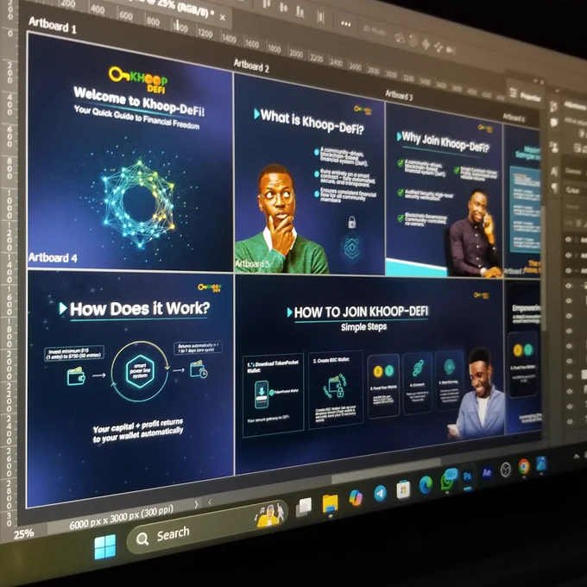Open the collapsed panel icon above Comments
The width and height of the screenshot is (587, 587).
tap(553, 107)
